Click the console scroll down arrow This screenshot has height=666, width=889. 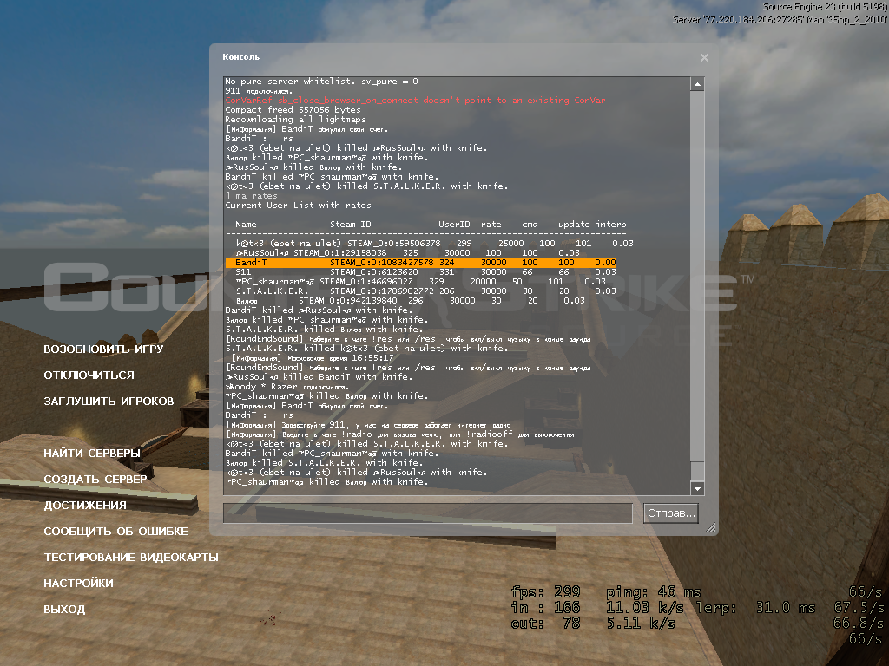(697, 488)
